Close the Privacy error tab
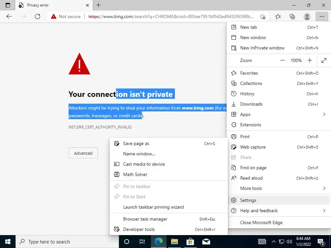331x248 pixels. pos(88,5)
